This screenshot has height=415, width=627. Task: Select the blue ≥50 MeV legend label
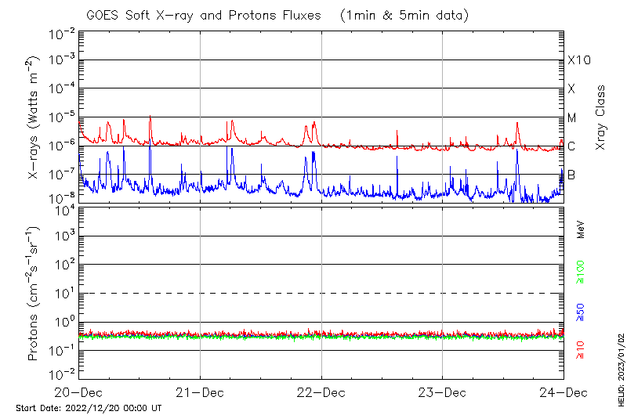click(581, 313)
